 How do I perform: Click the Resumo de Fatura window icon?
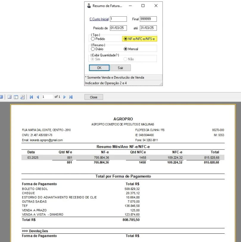click(x=89, y=6)
